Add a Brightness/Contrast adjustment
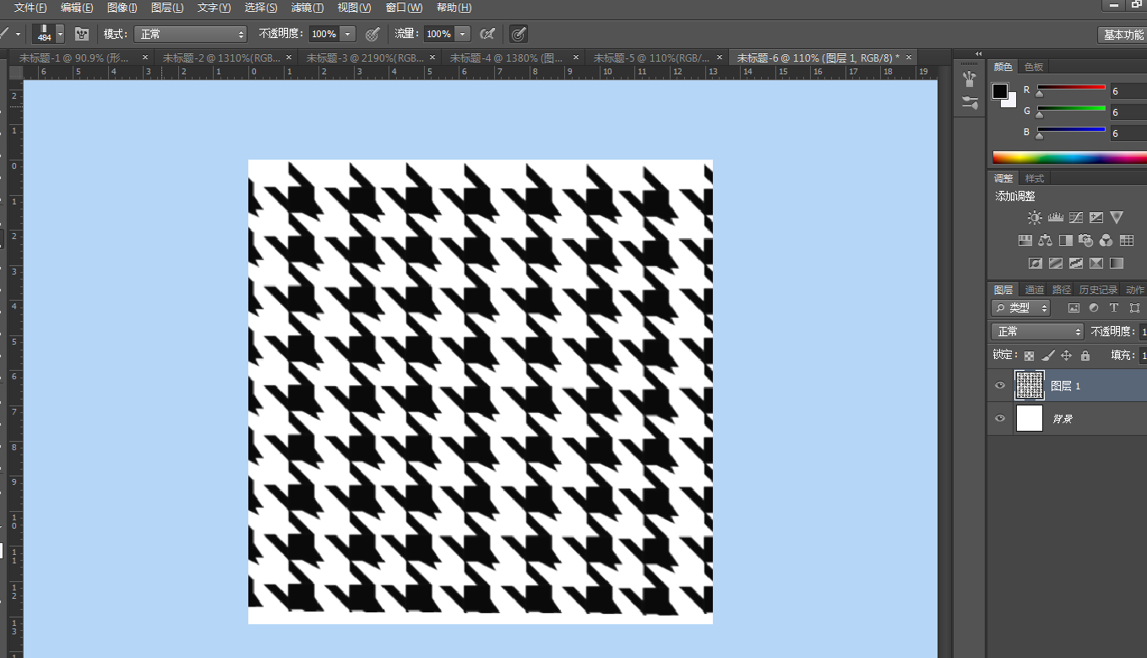 (1035, 218)
